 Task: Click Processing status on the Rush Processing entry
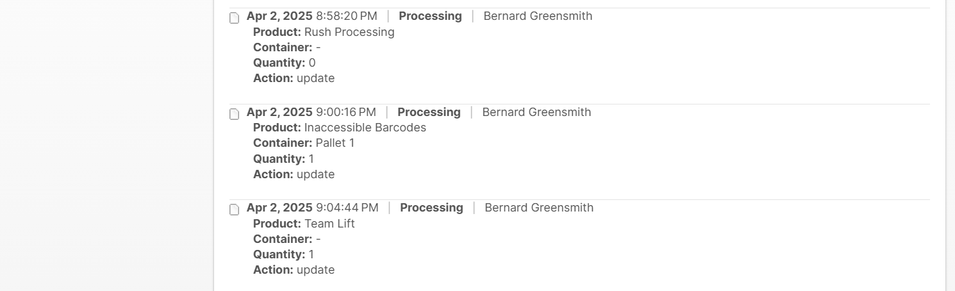click(x=430, y=16)
